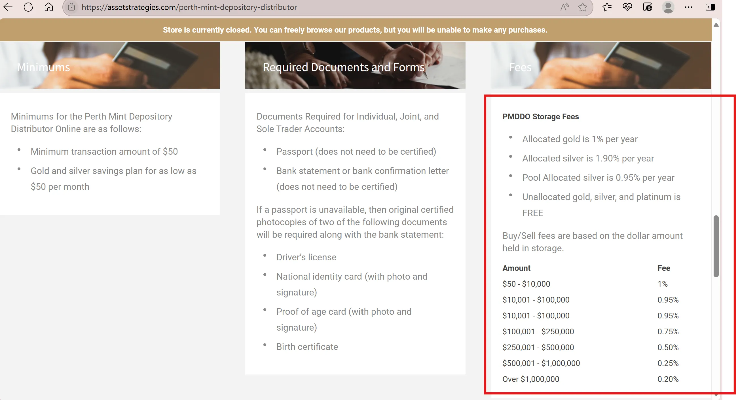This screenshot has height=400, width=736.
Task: View site information lock icon
Action: [71, 7]
